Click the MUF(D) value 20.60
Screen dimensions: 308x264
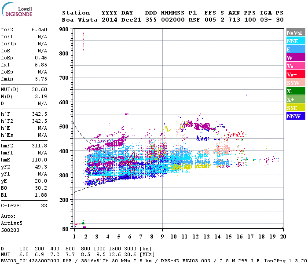click(39, 89)
